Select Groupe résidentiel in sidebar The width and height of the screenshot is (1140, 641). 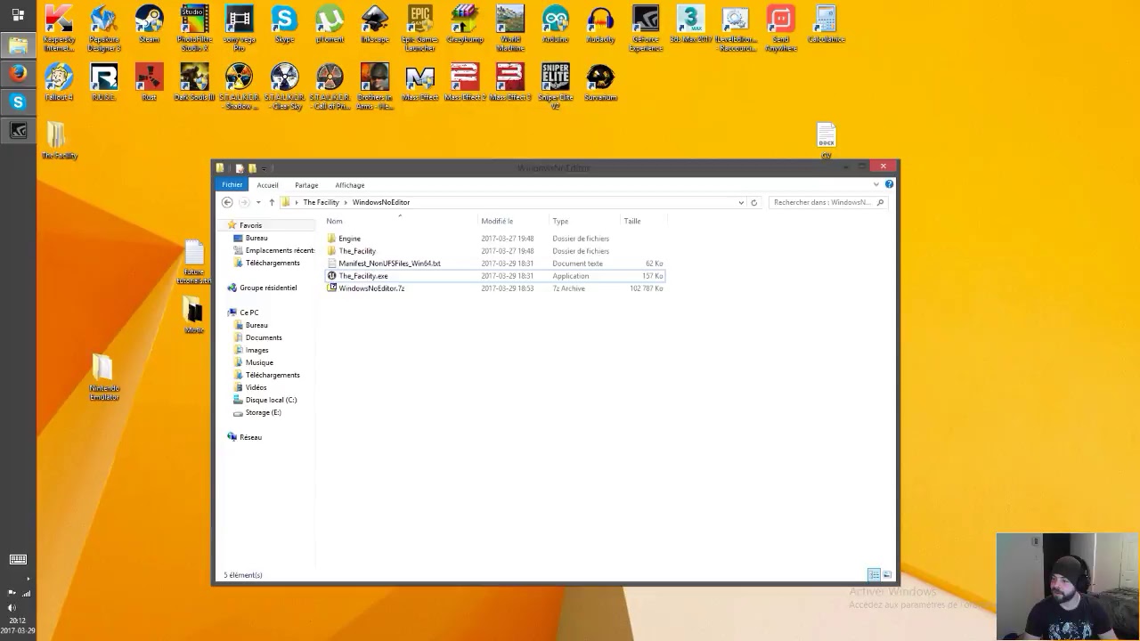268,288
